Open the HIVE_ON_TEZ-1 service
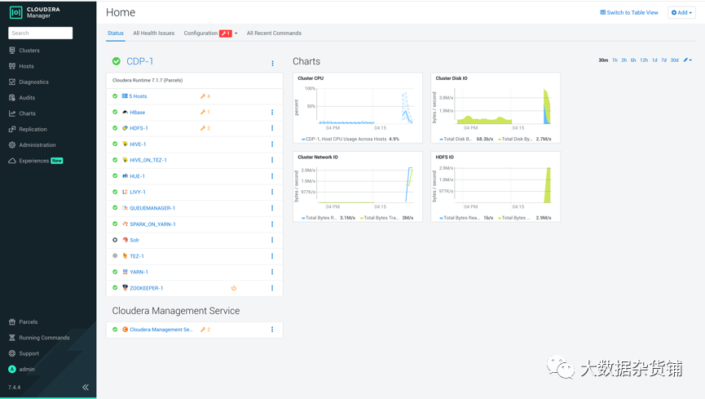 (x=148, y=160)
